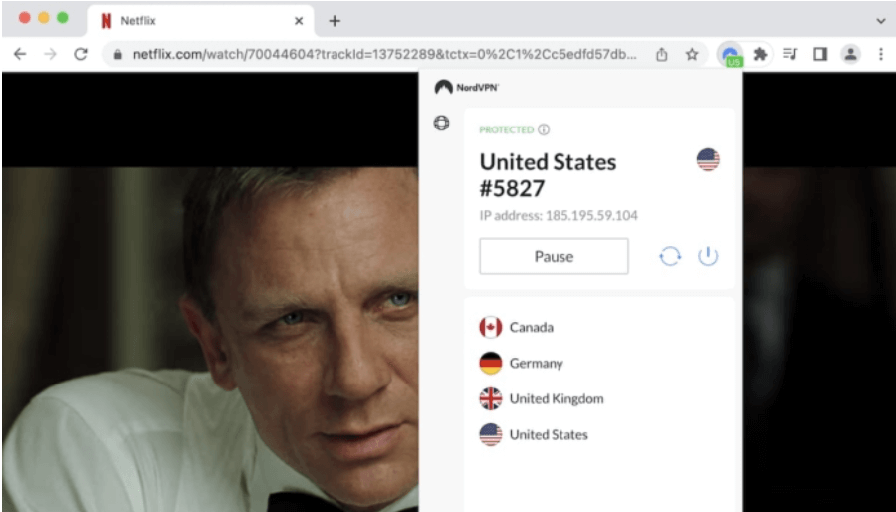Click the reconnect refresh icon
Viewport: 896px width, 512px height.
point(670,257)
